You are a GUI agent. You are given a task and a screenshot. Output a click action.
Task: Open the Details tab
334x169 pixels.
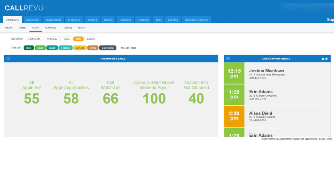pyautogui.click(x=108, y=20)
